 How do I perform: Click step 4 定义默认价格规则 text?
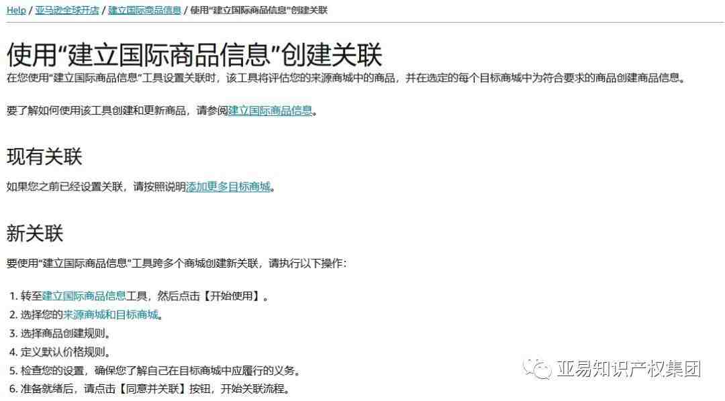[x=65, y=352]
